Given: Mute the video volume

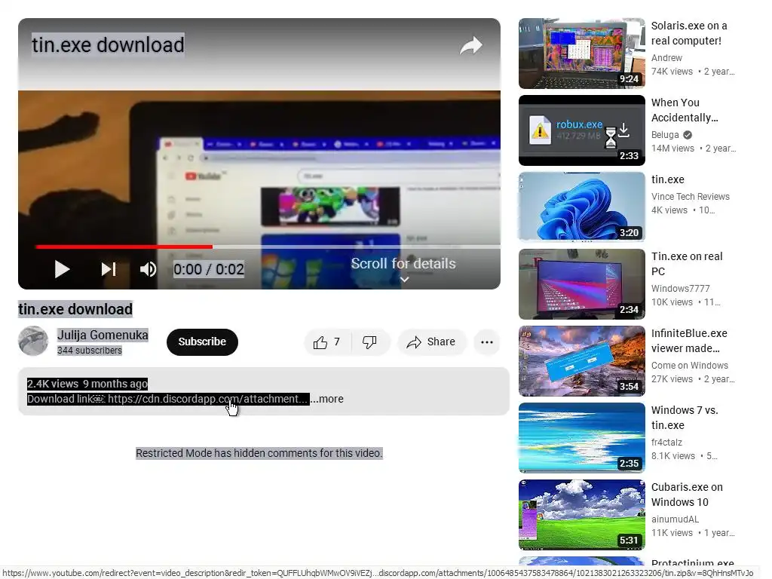Looking at the screenshot, I should (148, 269).
